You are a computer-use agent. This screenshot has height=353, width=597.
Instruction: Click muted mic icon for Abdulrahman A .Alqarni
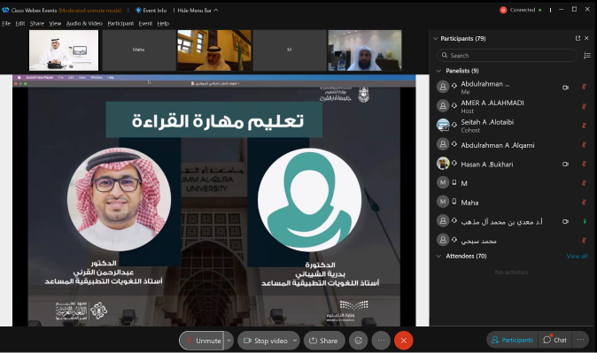[584, 144]
